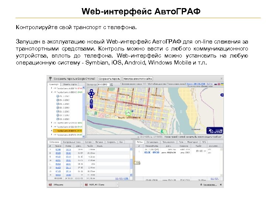Export the stops table via XLS link

coord(117,178)
